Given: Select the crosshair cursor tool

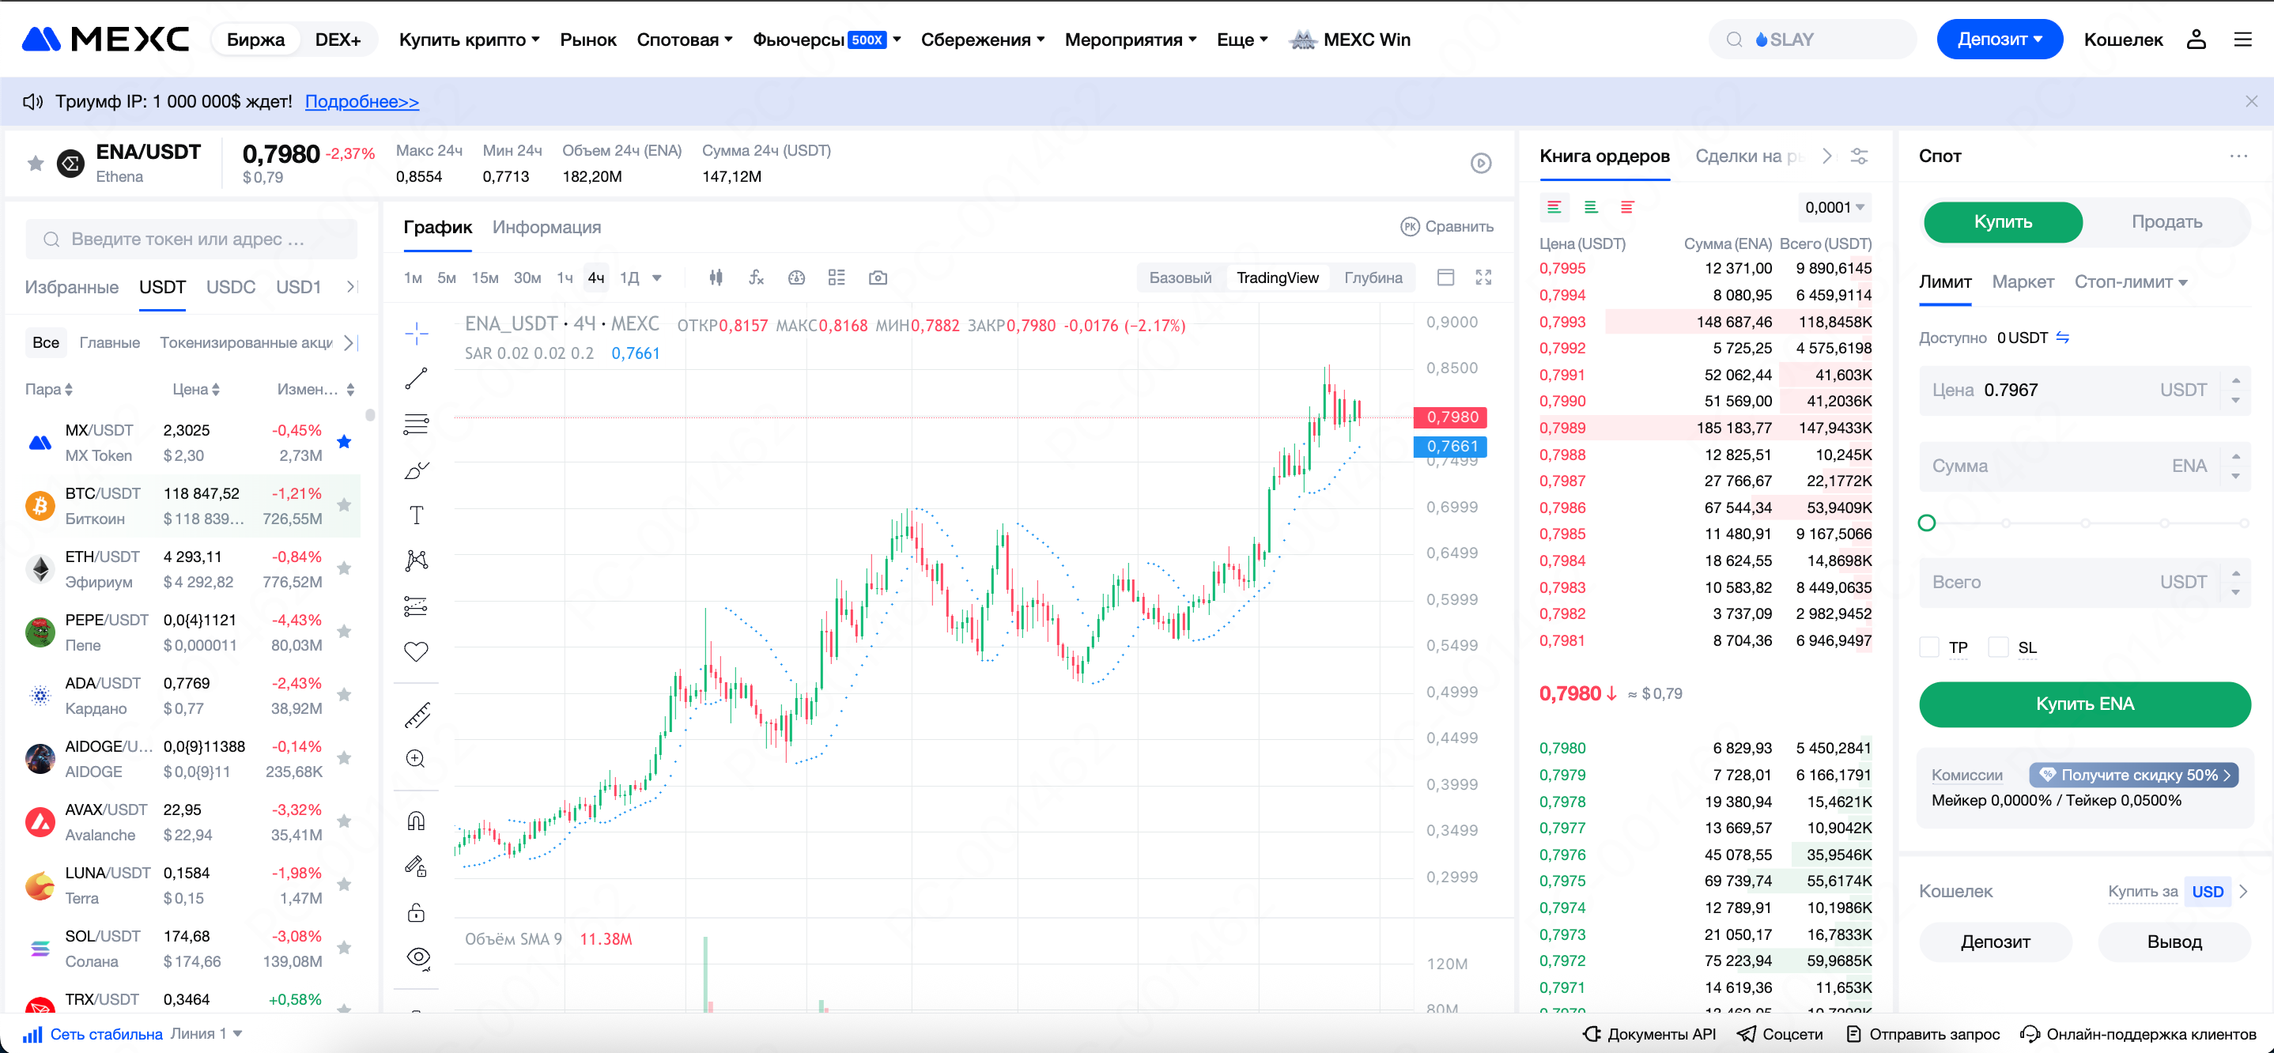Looking at the screenshot, I should (416, 333).
